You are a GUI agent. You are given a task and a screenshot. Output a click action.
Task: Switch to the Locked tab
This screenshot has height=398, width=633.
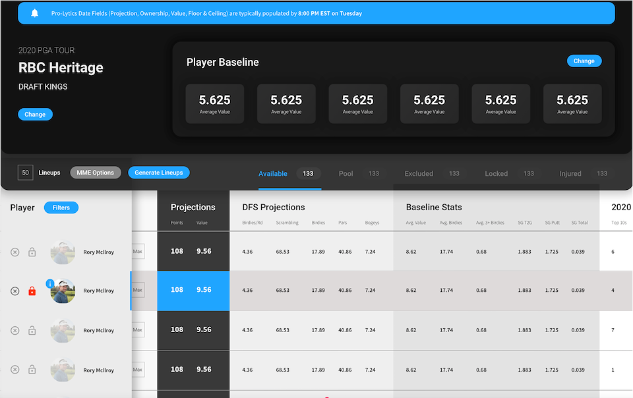click(496, 174)
